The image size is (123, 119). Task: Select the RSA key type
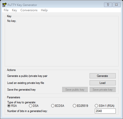pos(12,106)
